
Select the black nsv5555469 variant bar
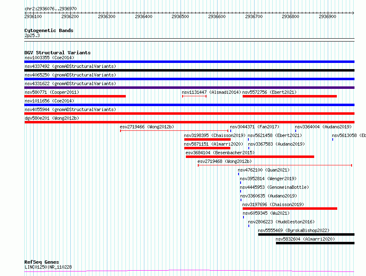coord(306,234)
